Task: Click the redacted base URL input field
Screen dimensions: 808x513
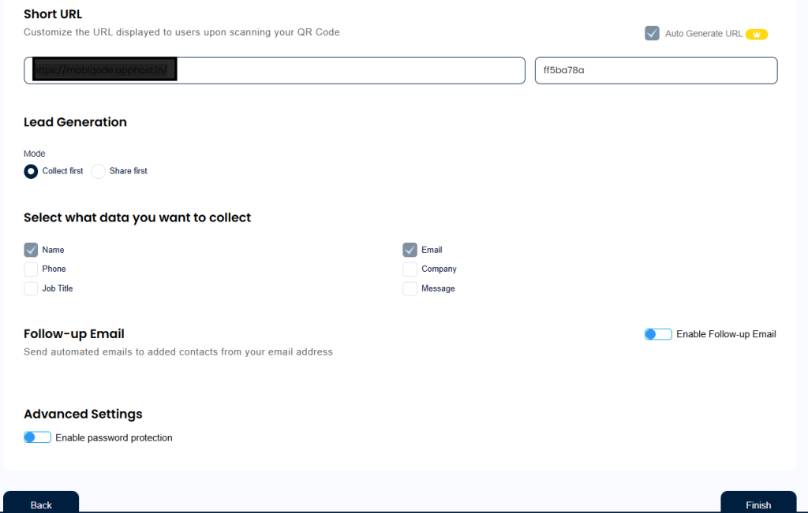Action: point(274,70)
